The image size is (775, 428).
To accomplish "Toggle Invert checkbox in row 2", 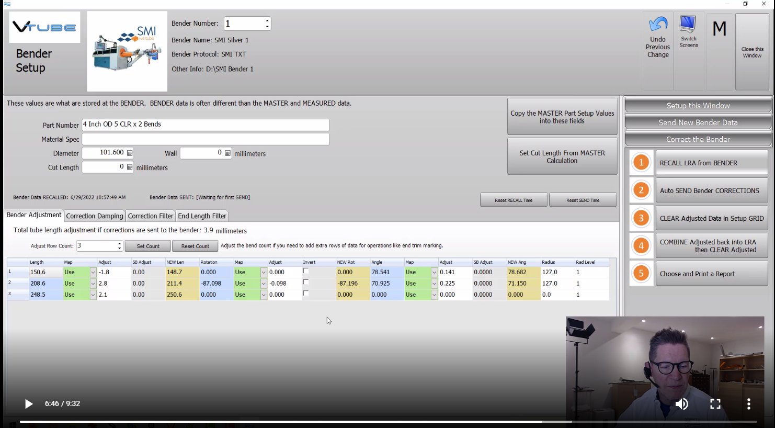I will coord(306,283).
